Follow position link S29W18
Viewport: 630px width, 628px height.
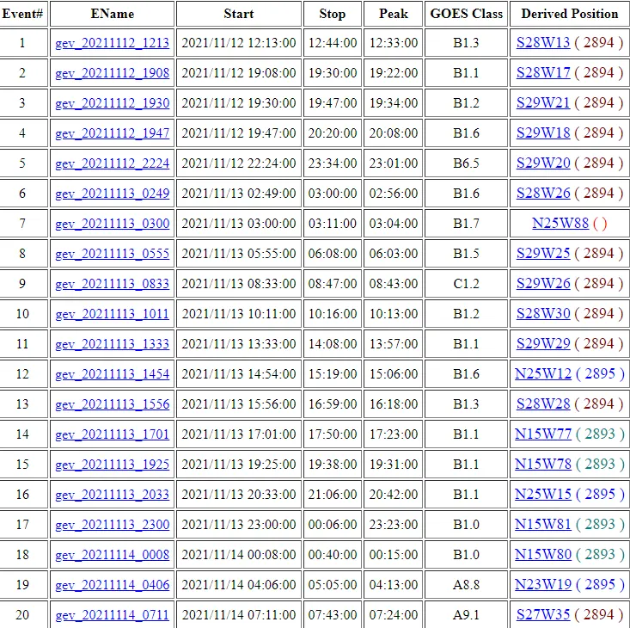pos(543,133)
